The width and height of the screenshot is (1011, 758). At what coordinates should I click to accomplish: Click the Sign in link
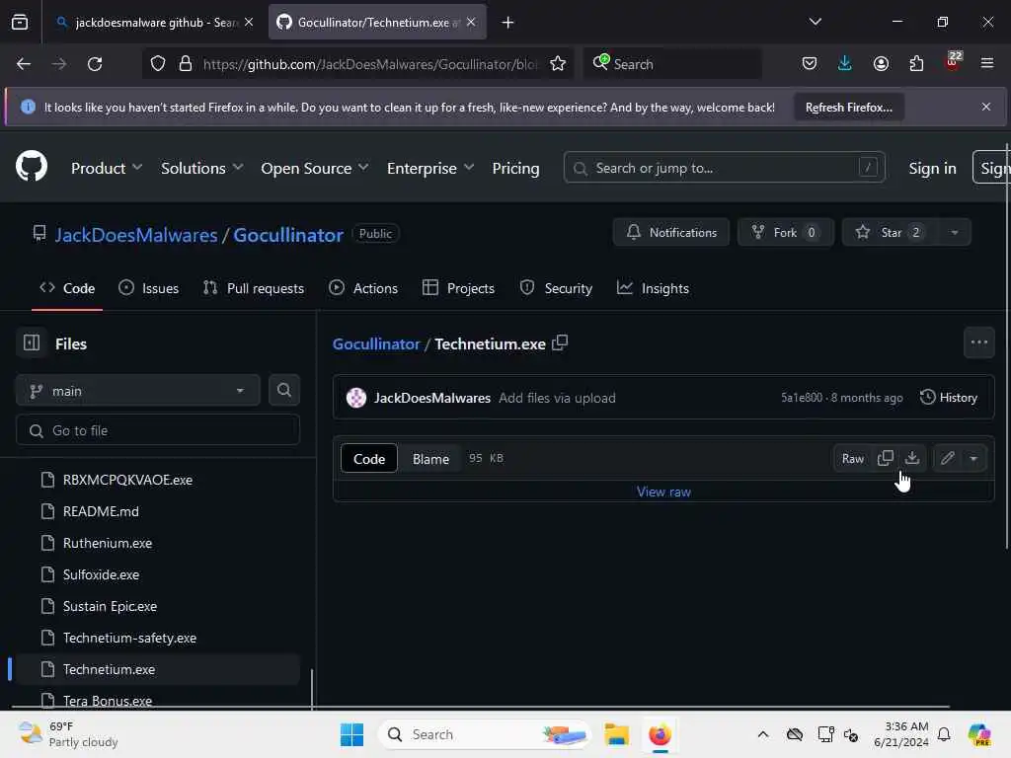coord(932,168)
